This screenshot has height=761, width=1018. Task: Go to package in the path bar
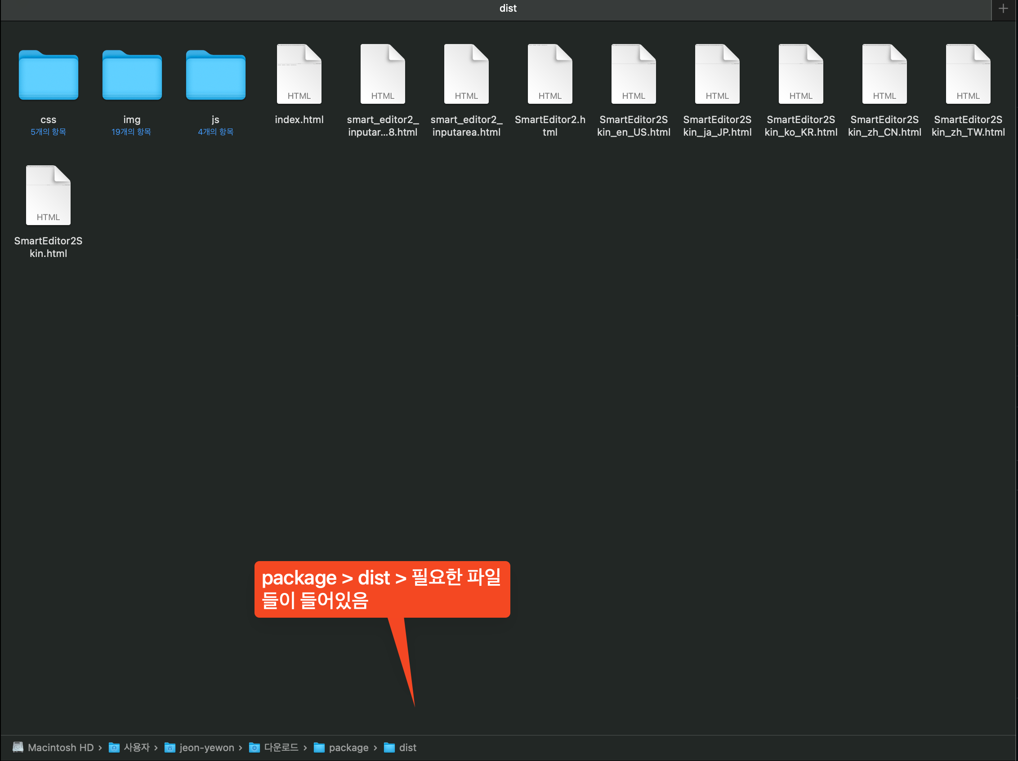click(x=348, y=748)
